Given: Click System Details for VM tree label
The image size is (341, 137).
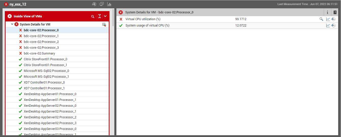Looking at the screenshot, I should point(35,24).
